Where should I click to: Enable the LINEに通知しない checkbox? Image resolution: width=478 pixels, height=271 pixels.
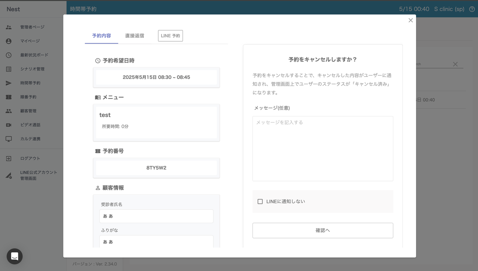(x=260, y=202)
